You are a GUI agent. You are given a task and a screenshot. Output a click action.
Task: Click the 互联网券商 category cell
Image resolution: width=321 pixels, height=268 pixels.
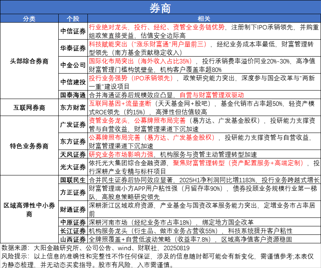tap(29, 108)
